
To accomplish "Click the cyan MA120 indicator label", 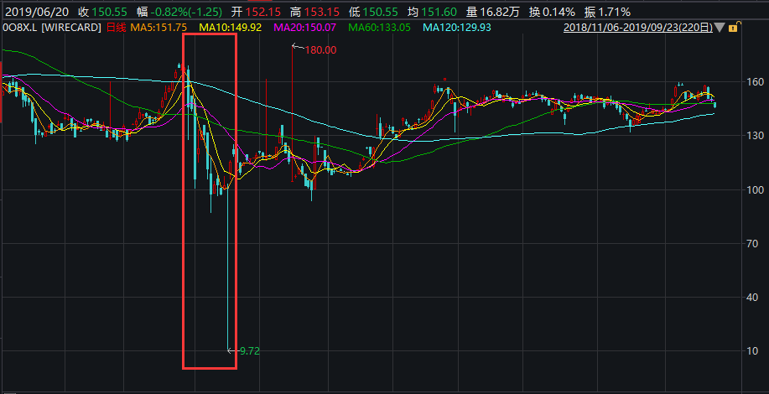I will (455, 29).
